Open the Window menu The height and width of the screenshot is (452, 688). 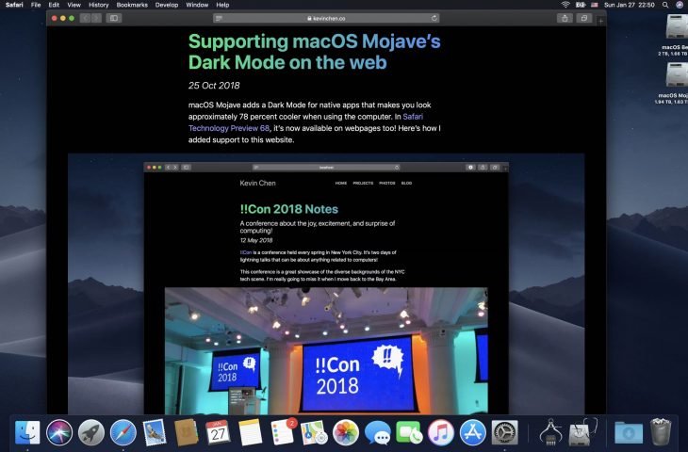click(x=197, y=5)
